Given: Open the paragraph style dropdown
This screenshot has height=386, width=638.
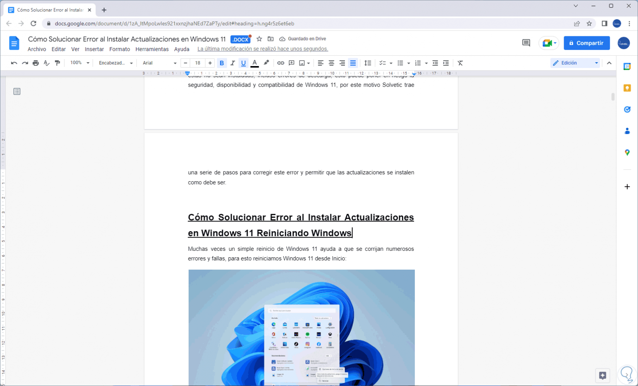Looking at the screenshot, I should click(116, 63).
